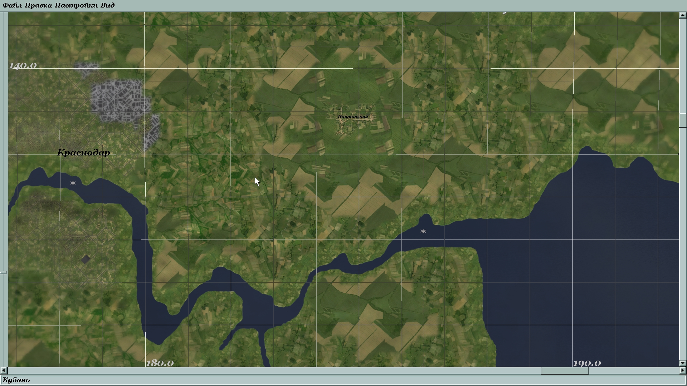Click the Пашковский village label
687x386 pixels.
click(x=352, y=117)
